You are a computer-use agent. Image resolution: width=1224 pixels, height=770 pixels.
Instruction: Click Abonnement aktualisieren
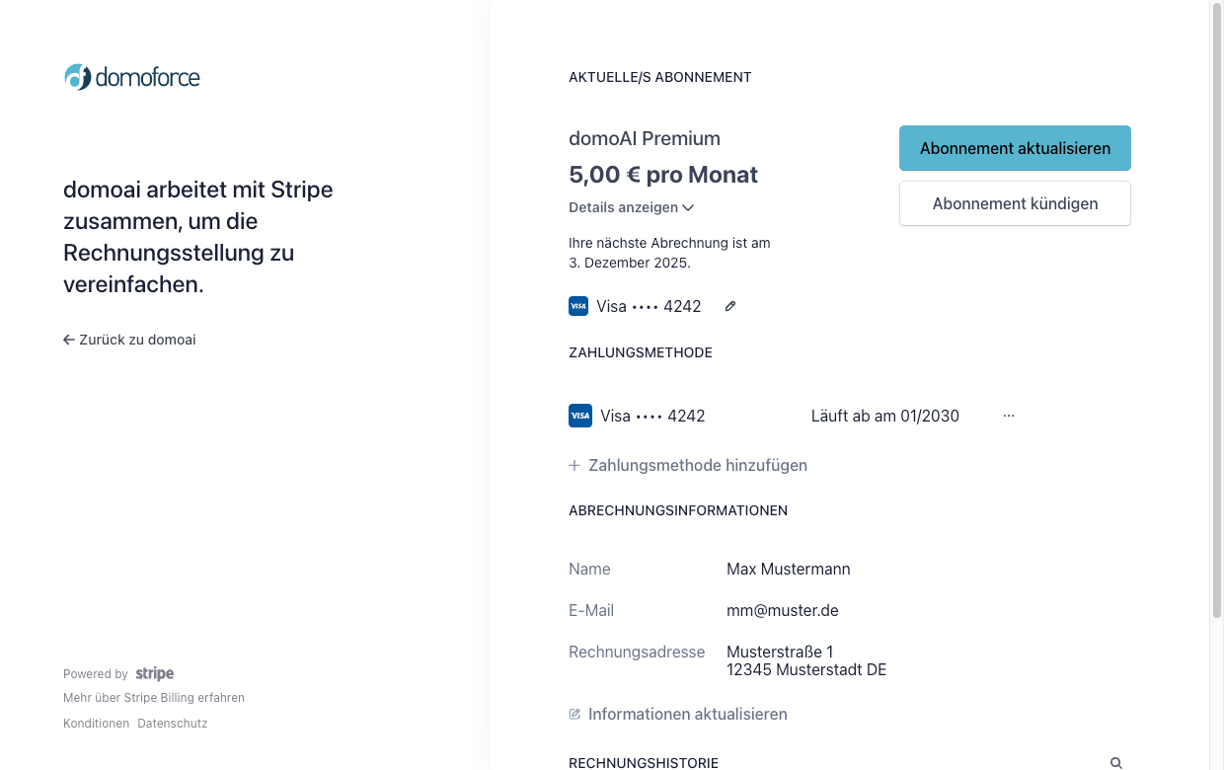click(x=1015, y=148)
